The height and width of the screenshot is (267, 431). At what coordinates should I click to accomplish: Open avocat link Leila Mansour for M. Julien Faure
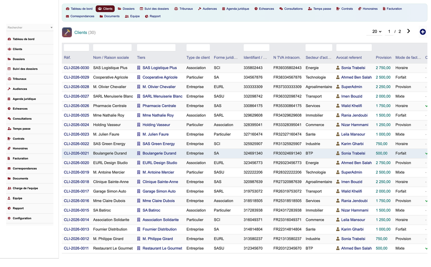[x=353, y=134]
